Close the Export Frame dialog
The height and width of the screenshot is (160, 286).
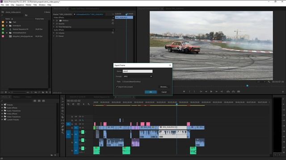pyautogui.click(x=170, y=65)
